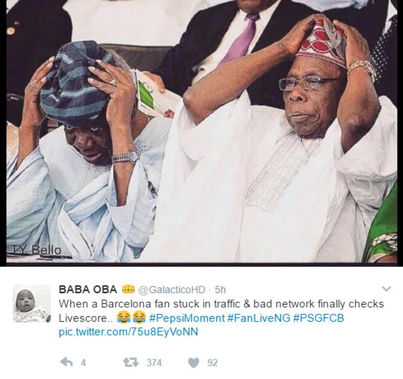The height and width of the screenshot is (379, 403).
Task: Reply to the BABA OBA tweet
Action: tap(67, 362)
